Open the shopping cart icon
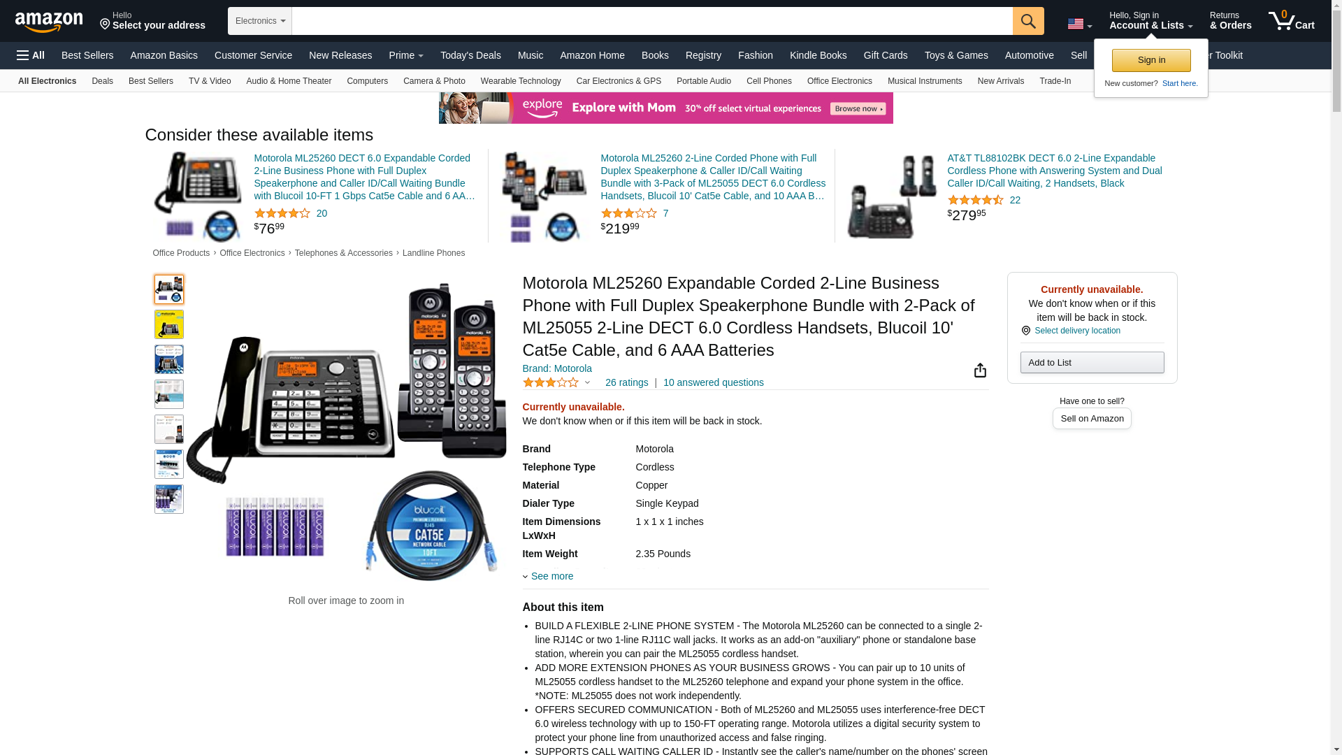The height and width of the screenshot is (755, 1342). 1291,21
